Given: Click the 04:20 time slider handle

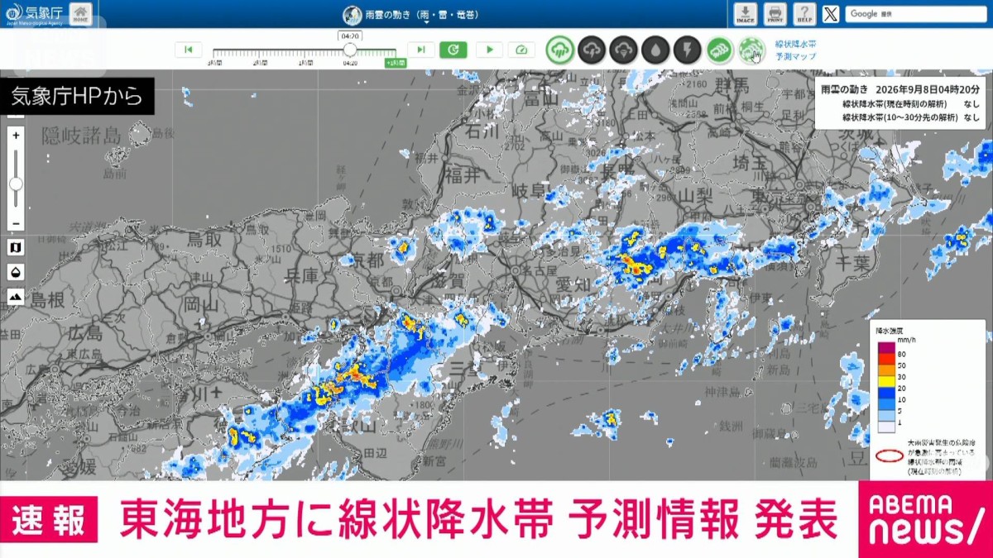Looking at the screenshot, I should click(x=350, y=50).
